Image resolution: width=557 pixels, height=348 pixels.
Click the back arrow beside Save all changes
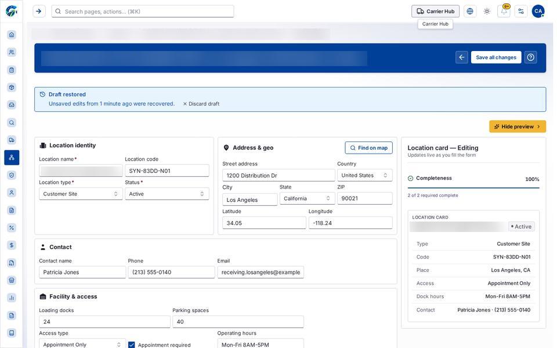(x=462, y=57)
